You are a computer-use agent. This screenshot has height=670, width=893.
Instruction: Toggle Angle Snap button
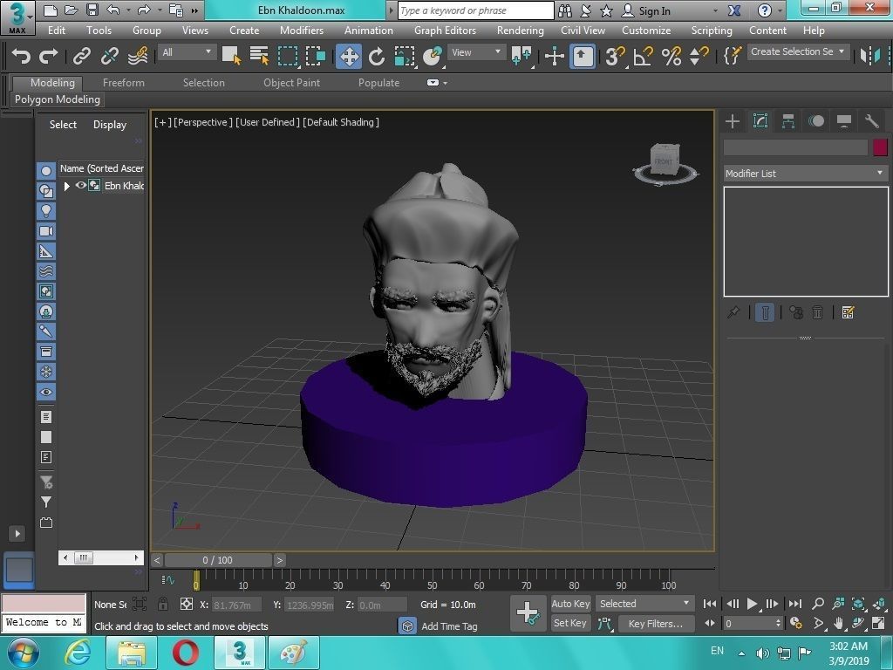643,56
